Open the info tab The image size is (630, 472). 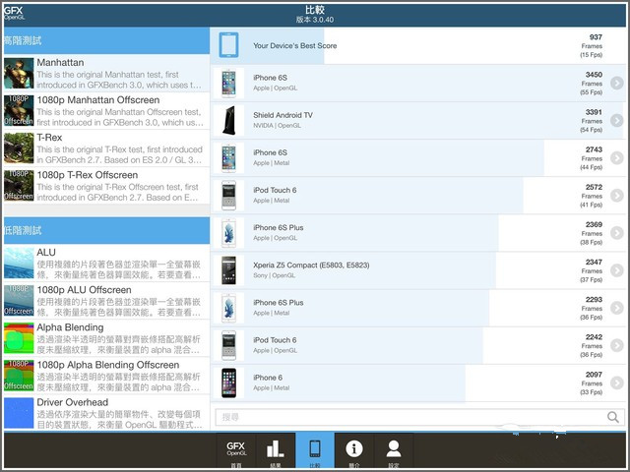pyautogui.click(x=354, y=451)
